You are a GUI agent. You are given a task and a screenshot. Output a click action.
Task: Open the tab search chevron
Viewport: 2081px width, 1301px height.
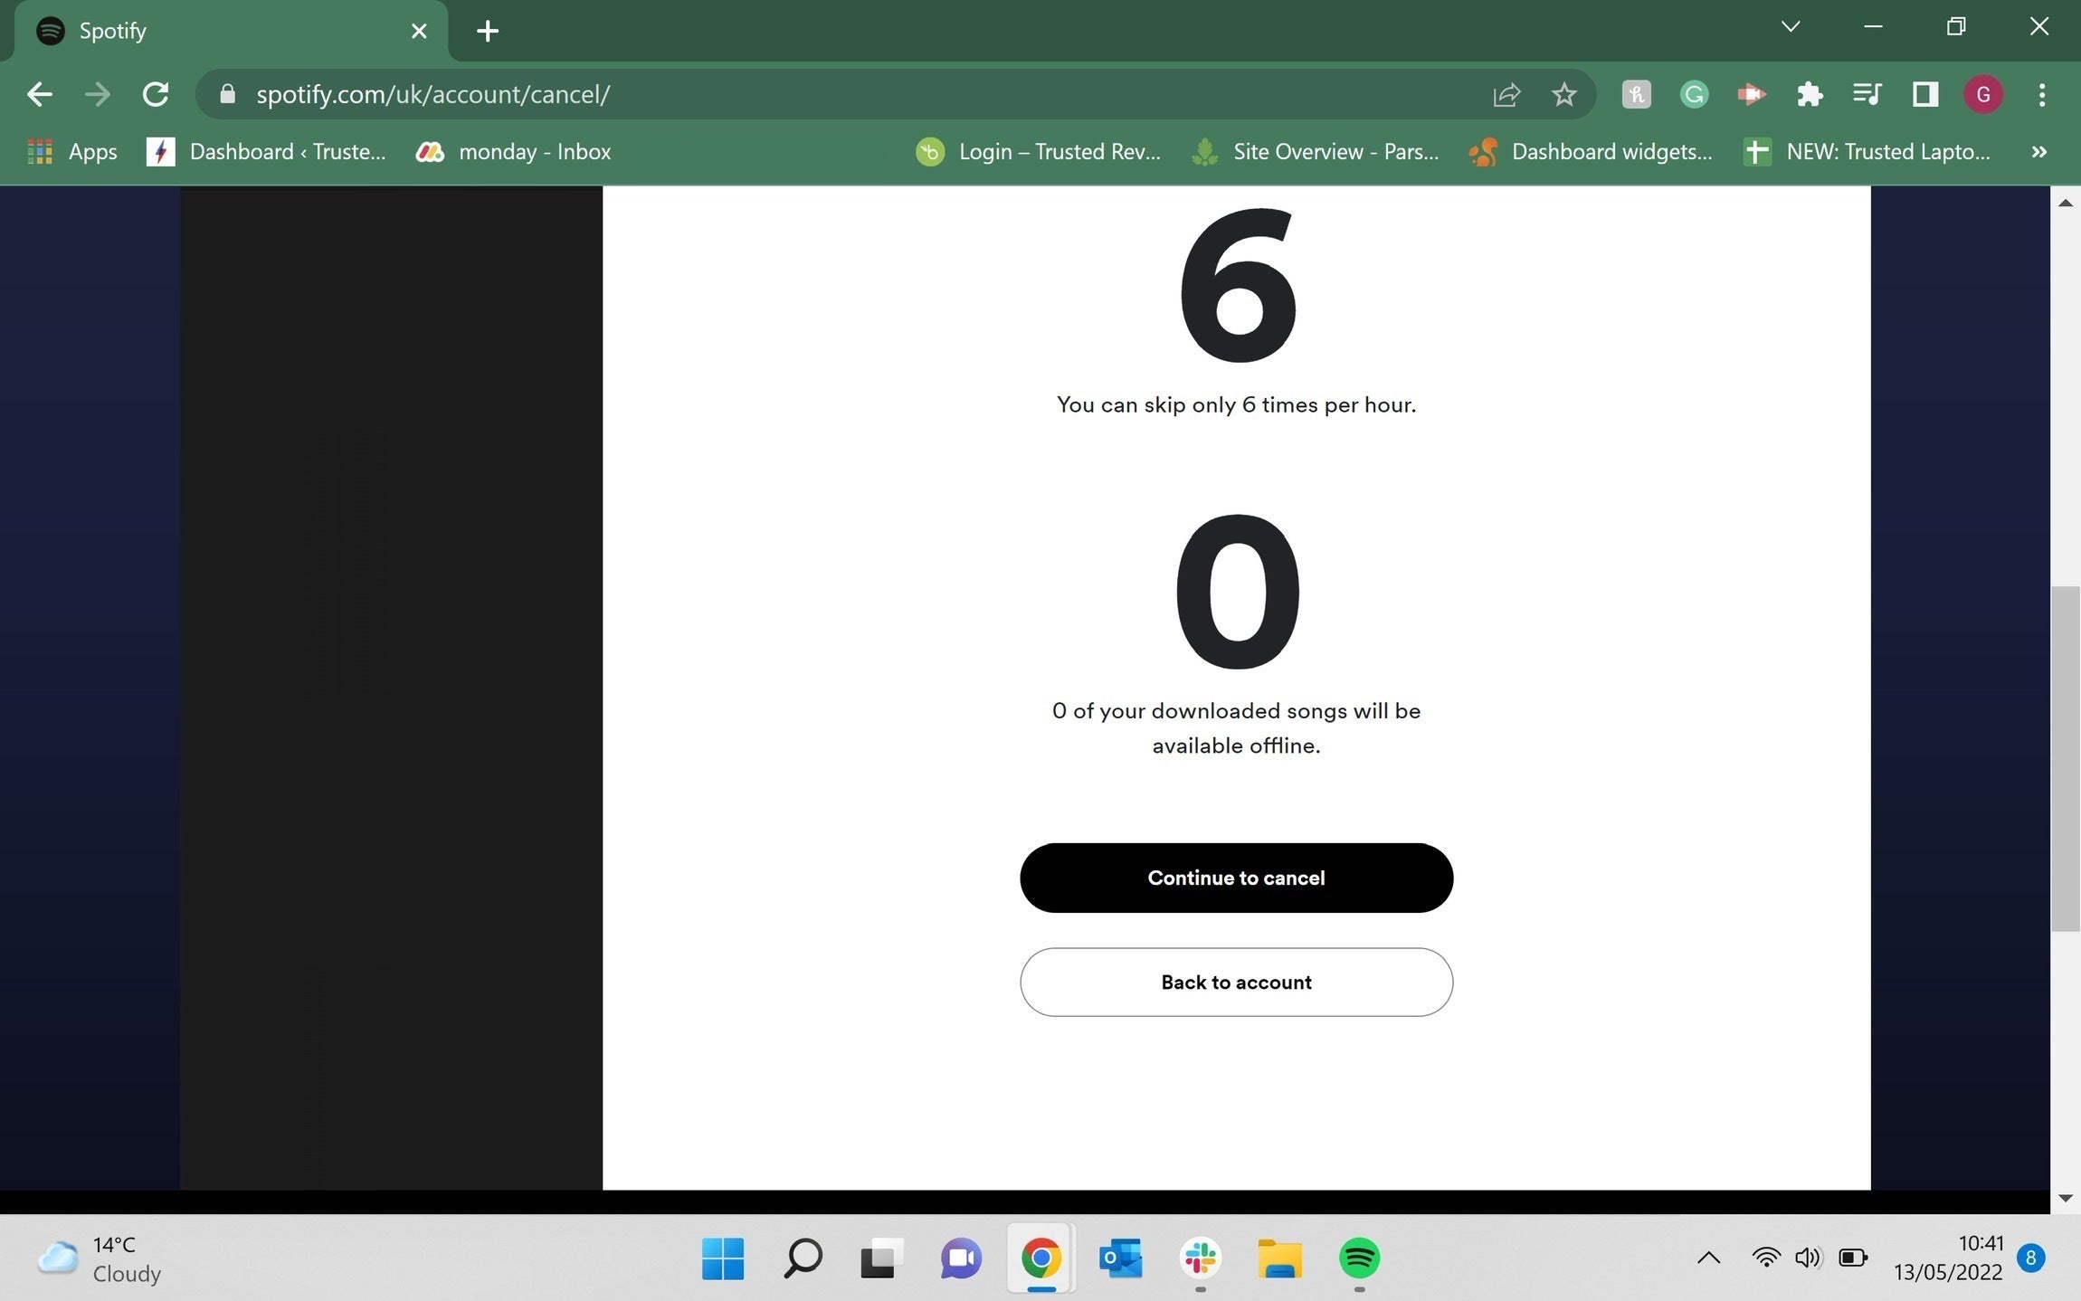[x=1790, y=26]
